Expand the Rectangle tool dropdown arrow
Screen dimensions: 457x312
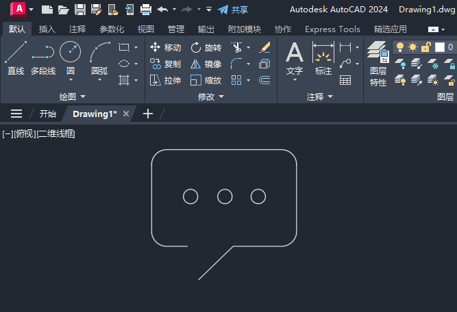[136, 47]
